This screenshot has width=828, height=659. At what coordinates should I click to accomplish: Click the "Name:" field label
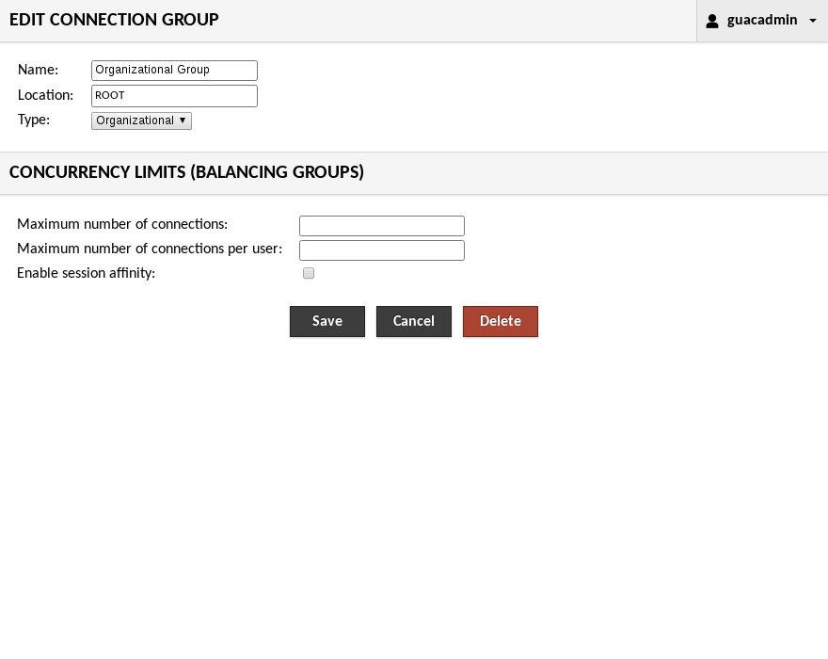[x=38, y=70]
